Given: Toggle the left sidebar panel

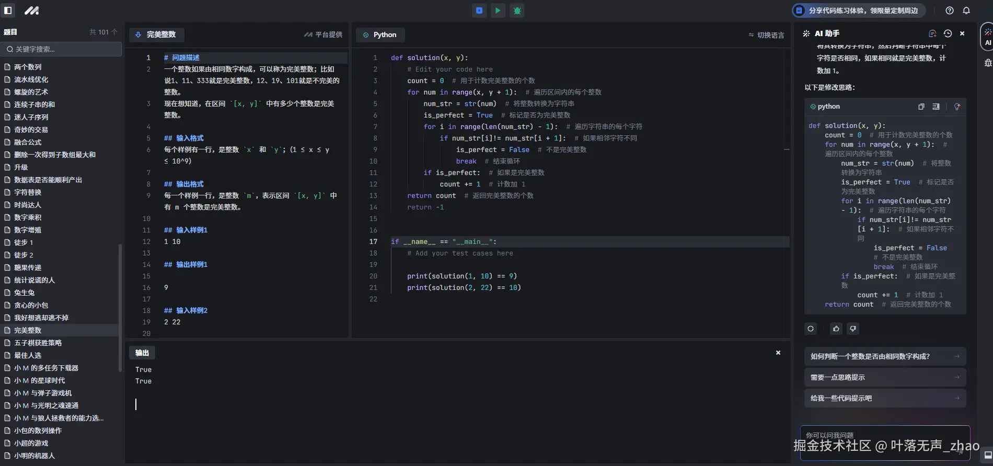Looking at the screenshot, I should tap(8, 10).
